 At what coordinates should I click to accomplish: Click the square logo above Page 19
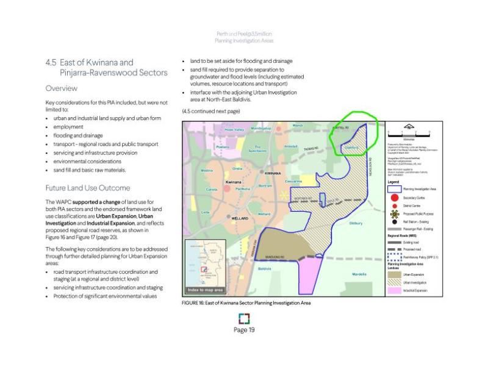click(244, 318)
